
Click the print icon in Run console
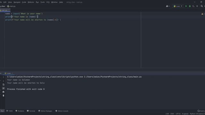pos(4,92)
